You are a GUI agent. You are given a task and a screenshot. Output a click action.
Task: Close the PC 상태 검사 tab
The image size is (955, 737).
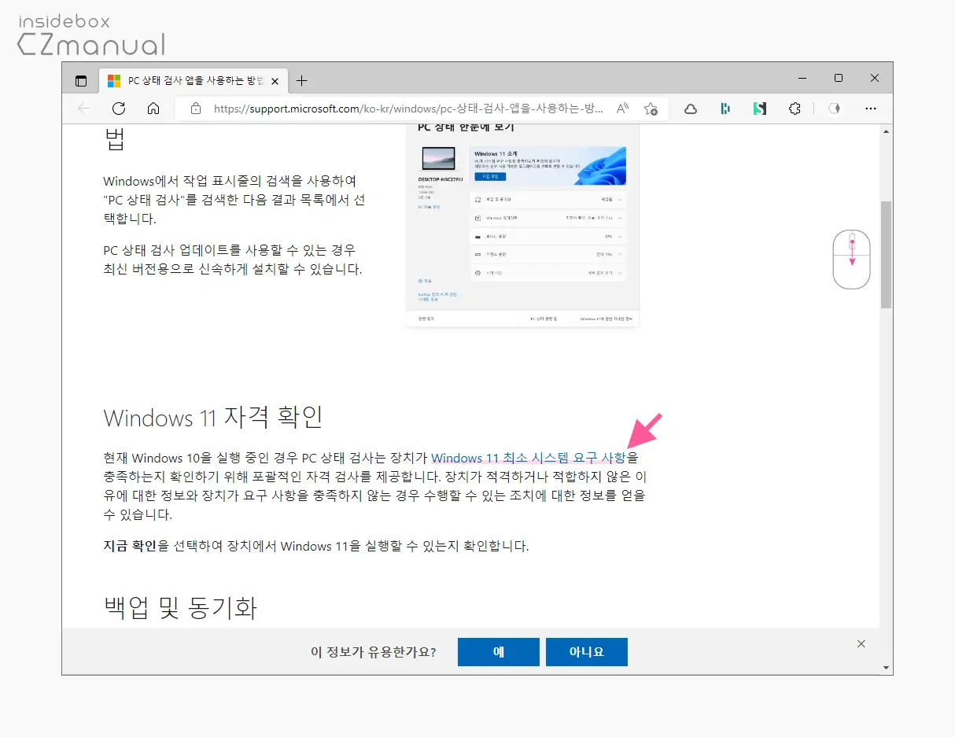[275, 81]
